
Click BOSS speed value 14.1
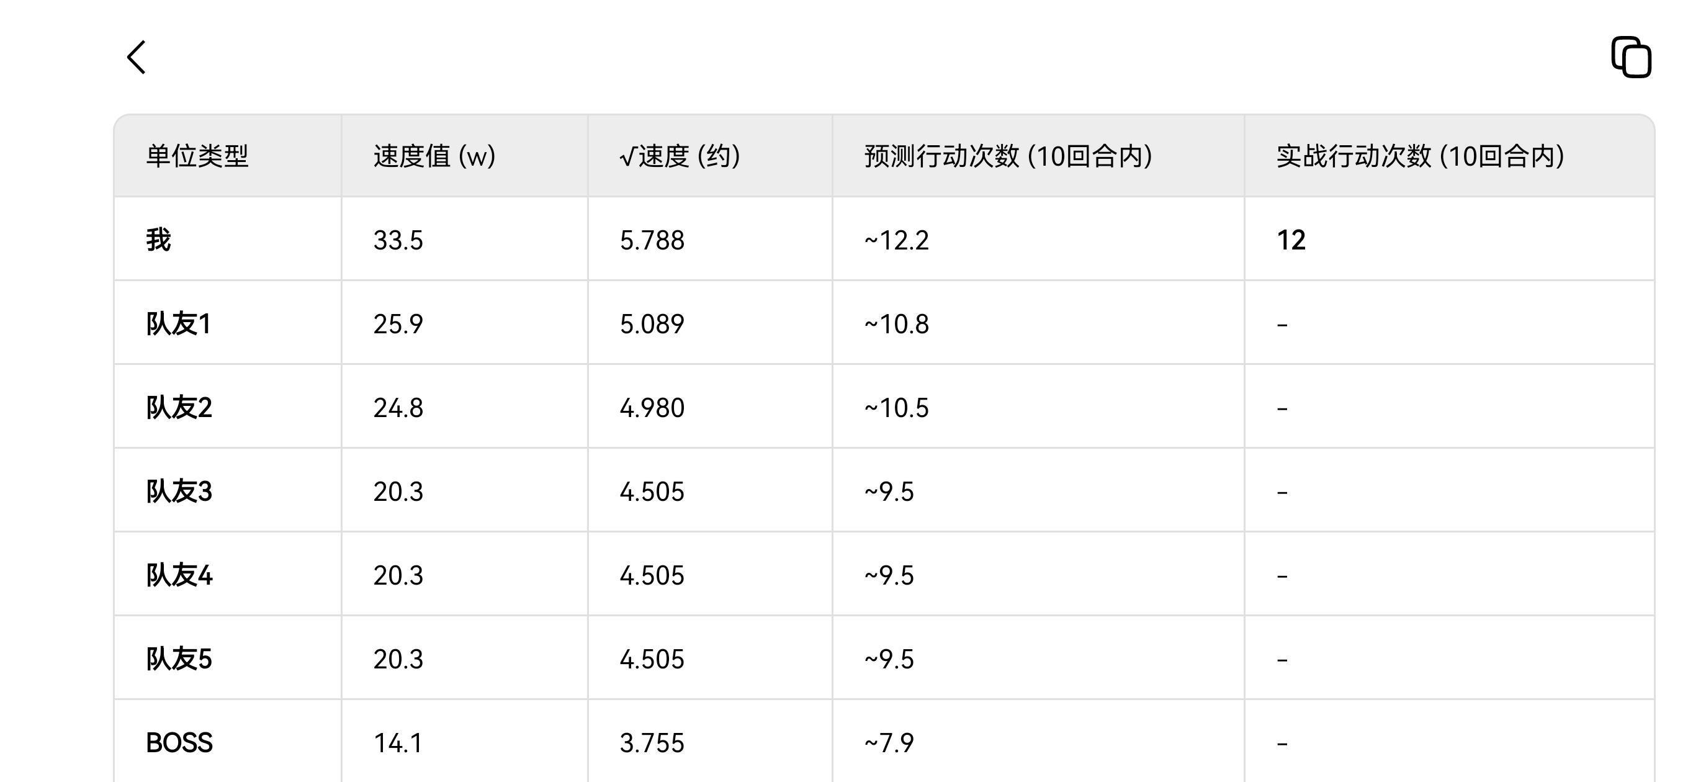coord(398,744)
